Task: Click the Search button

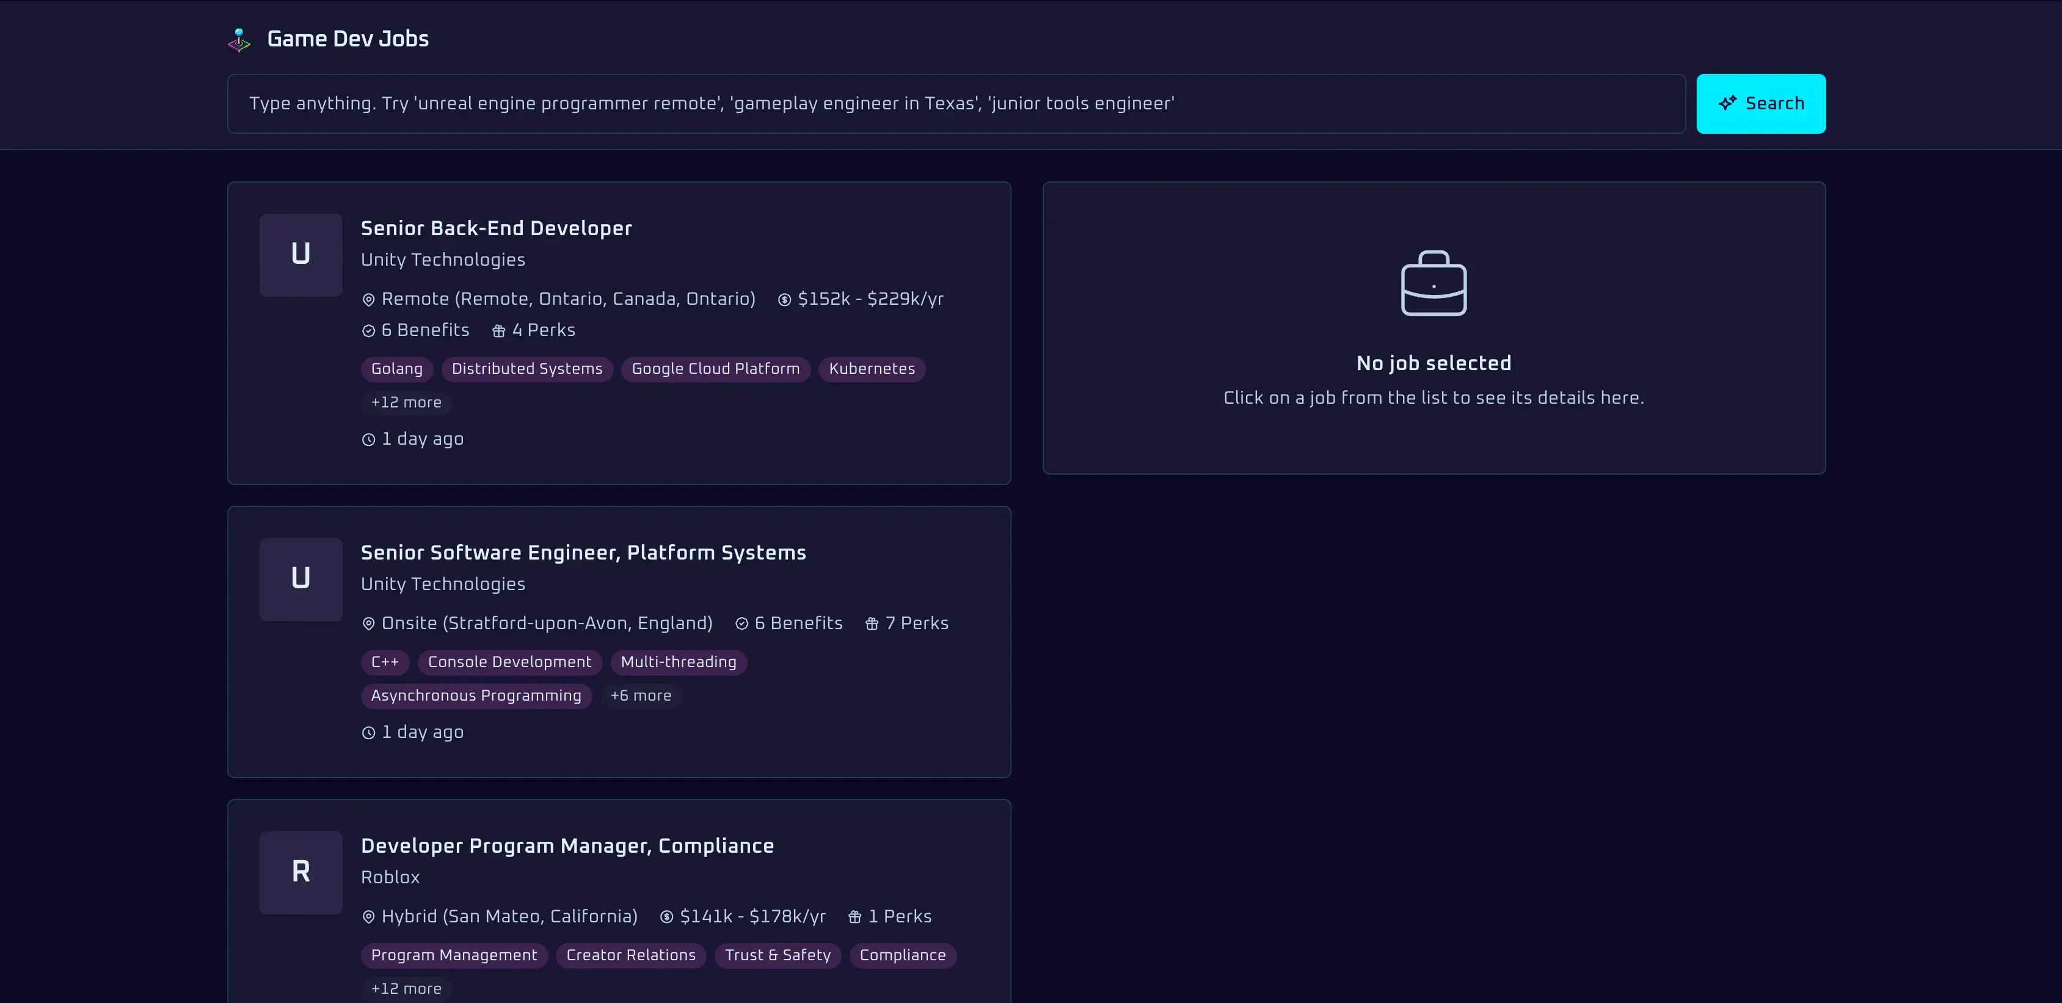Action: tap(1760, 104)
